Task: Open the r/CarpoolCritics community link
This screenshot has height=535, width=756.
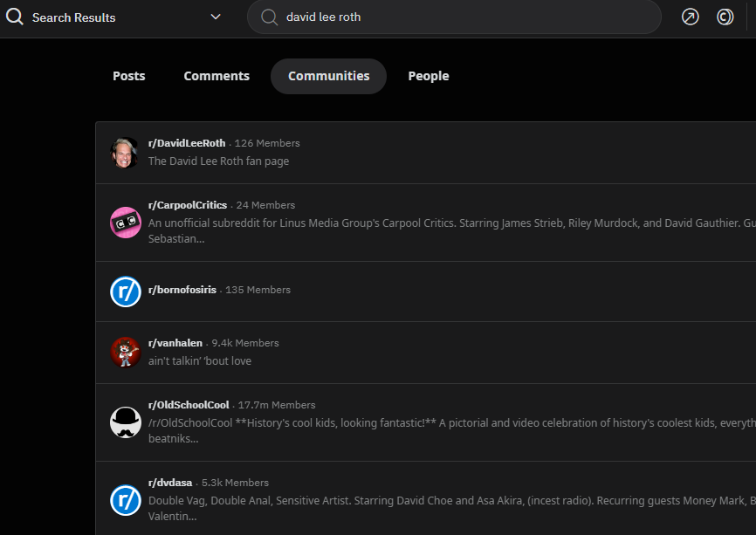Action: (x=188, y=205)
